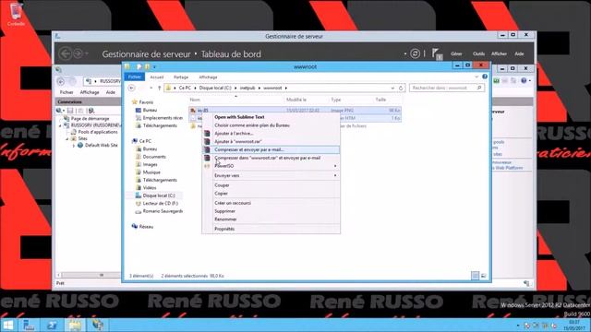
Task: Choose Copier in context menu
Action: click(x=271, y=194)
